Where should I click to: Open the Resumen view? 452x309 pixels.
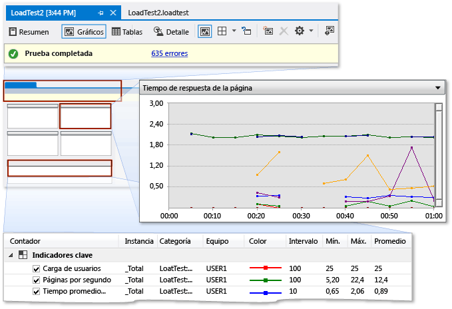pos(29,31)
